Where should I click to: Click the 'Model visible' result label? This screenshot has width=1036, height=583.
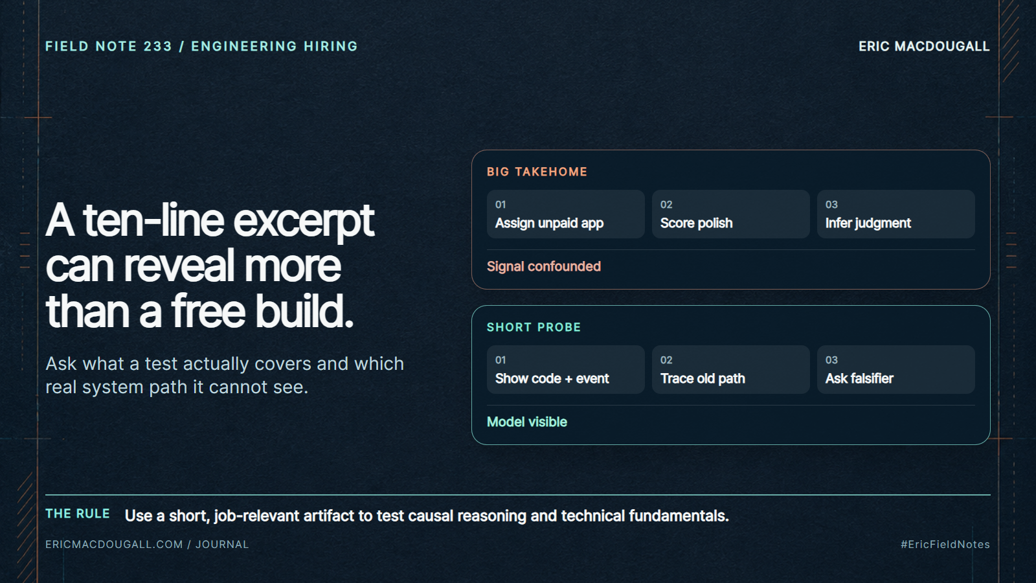[527, 422]
